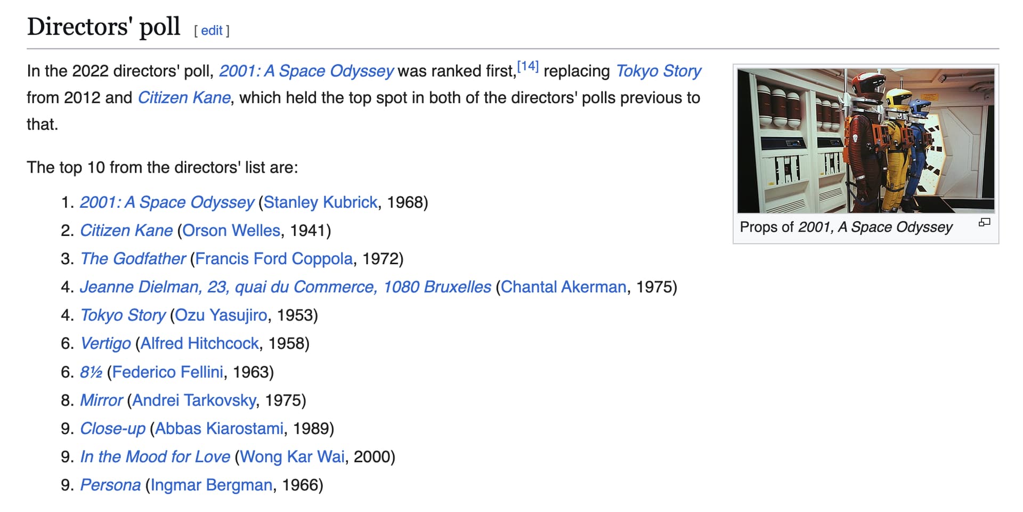This screenshot has height=512, width=1023.
Task: Open the Ingmar Bergman link
Action: click(211, 485)
